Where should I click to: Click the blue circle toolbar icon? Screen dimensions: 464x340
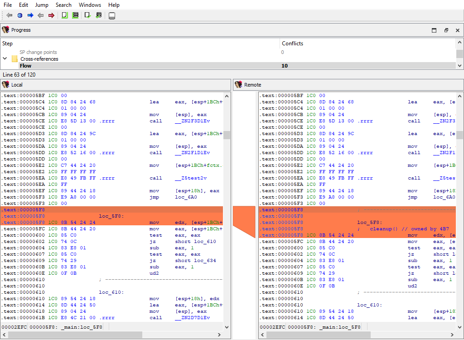(x=20, y=15)
